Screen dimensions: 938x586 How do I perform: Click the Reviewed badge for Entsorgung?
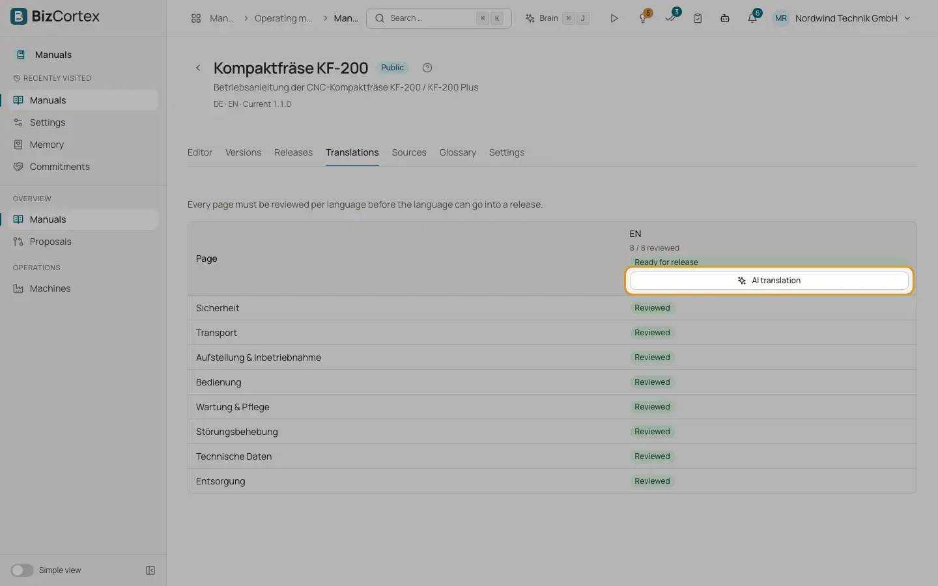[x=652, y=481]
